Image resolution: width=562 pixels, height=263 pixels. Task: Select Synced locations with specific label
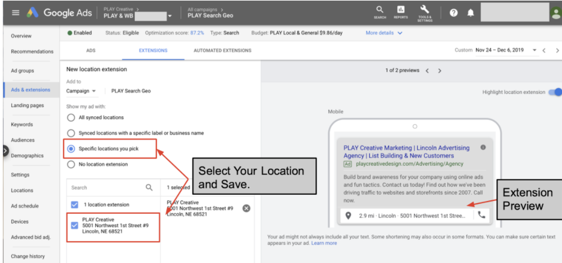click(71, 133)
